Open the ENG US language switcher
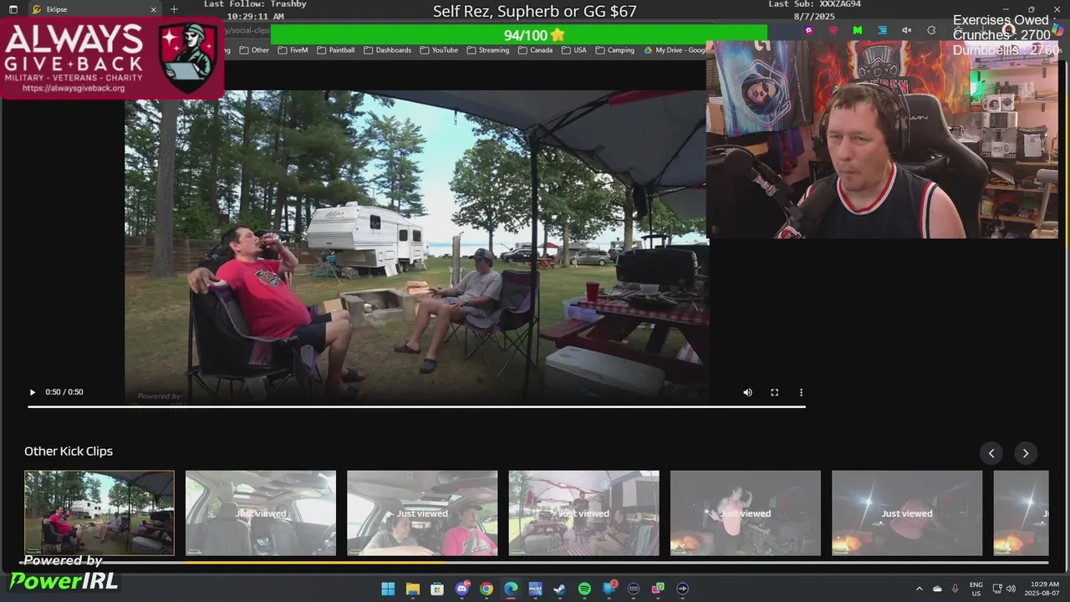The image size is (1070, 602). click(976, 589)
